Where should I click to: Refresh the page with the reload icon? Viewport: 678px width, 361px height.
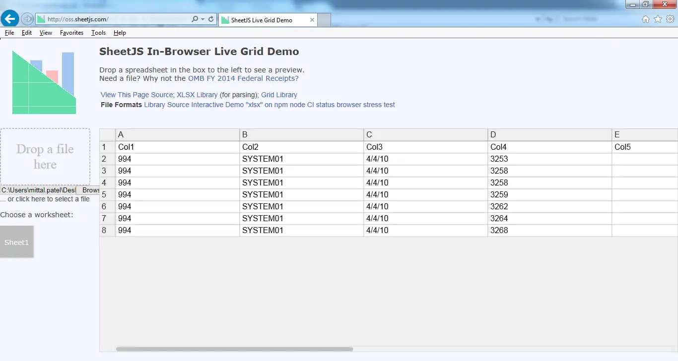211,19
